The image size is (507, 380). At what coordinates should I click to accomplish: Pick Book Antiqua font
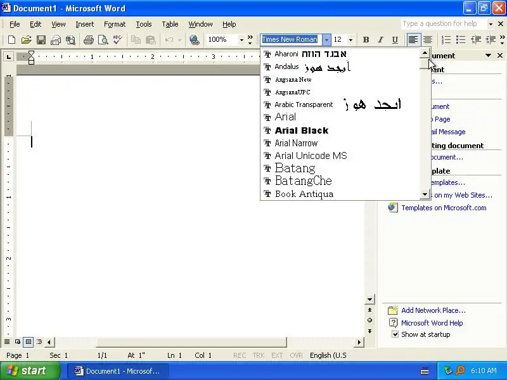(x=340, y=194)
